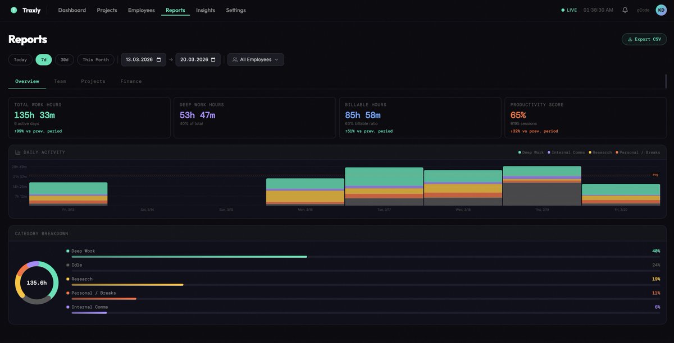The width and height of the screenshot is (674, 343).
Task: Click the Fri 3/20 activity bar
Action: pyautogui.click(x=621, y=195)
